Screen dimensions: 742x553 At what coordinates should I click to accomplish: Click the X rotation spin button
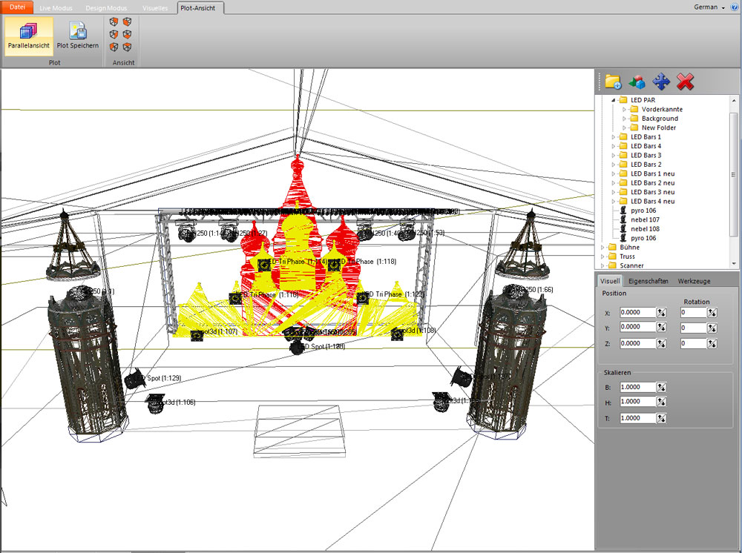pyautogui.click(x=712, y=312)
